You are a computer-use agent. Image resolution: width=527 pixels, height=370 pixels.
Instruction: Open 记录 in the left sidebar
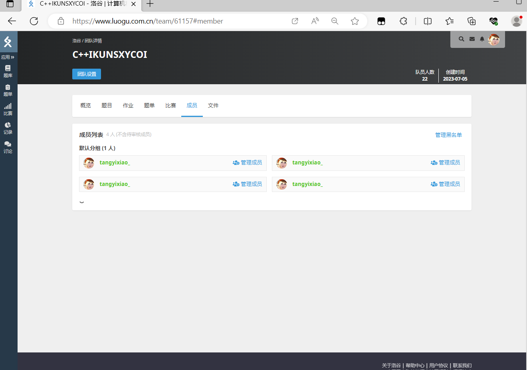click(8, 128)
